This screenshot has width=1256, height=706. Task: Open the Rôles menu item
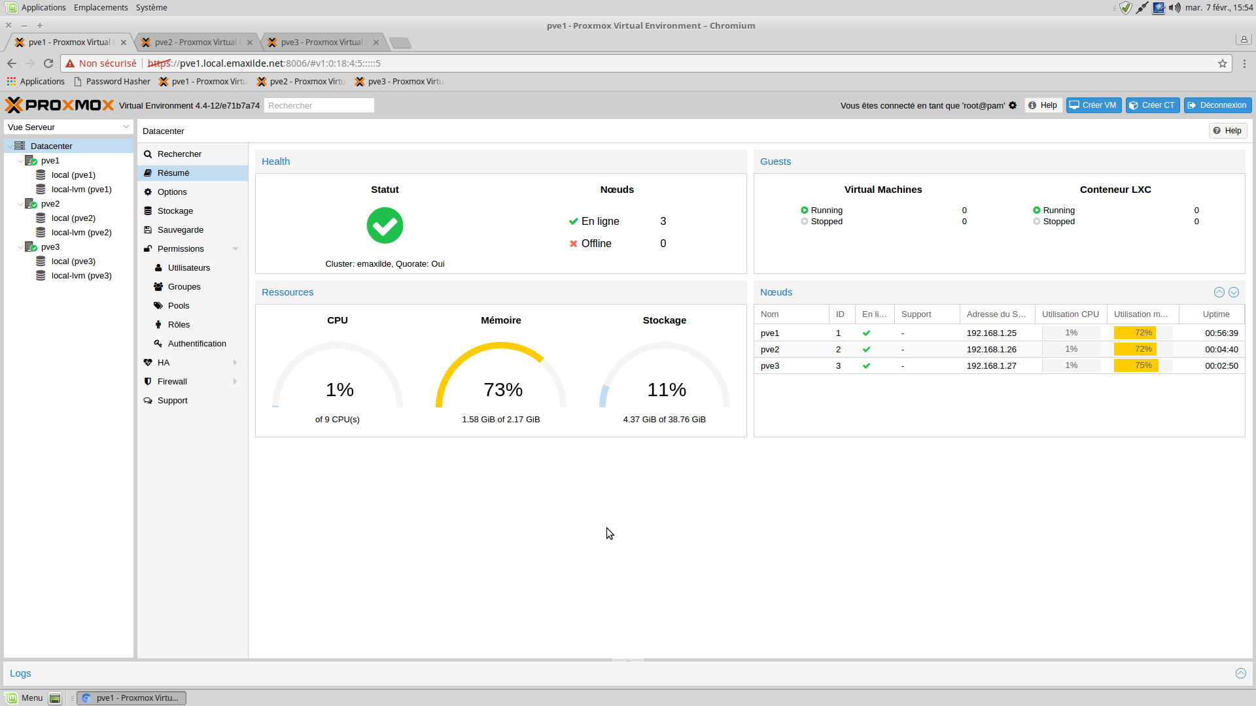pos(192,324)
